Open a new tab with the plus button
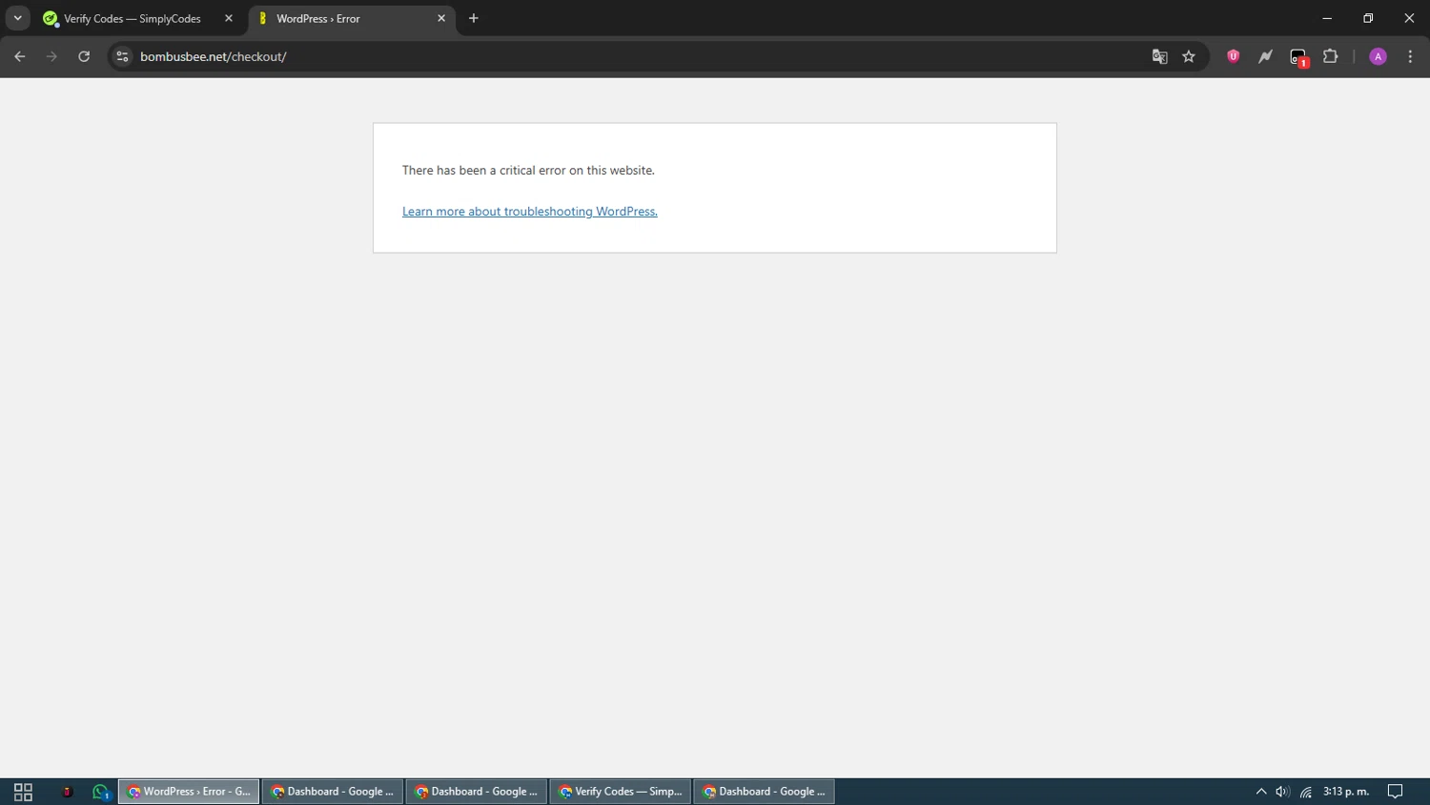This screenshot has width=1430, height=805. pyautogui.click(x=474, y=18)
